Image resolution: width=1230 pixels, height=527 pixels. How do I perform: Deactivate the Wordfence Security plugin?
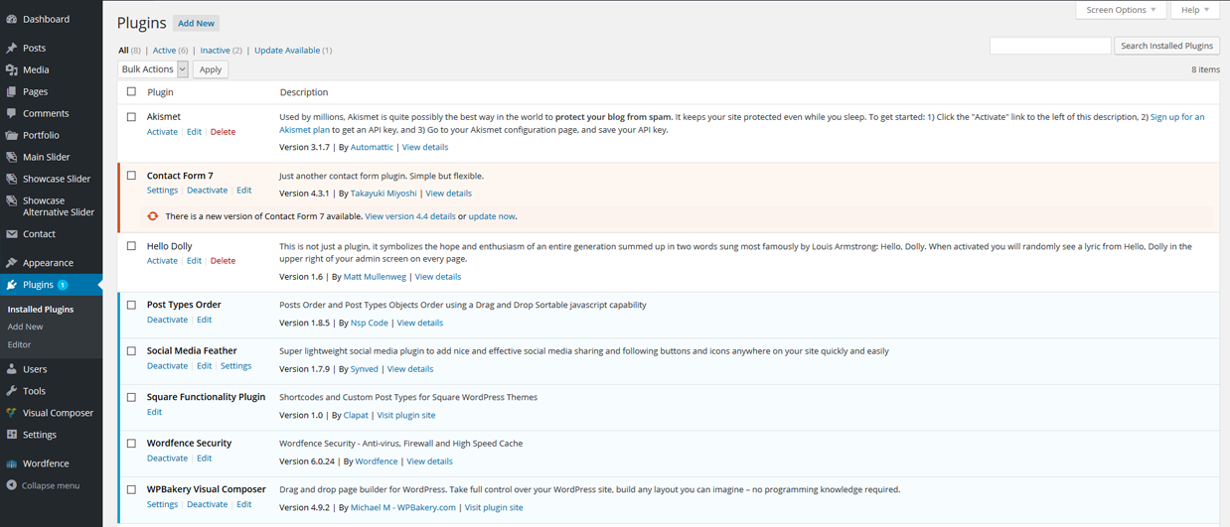(167, 459)
